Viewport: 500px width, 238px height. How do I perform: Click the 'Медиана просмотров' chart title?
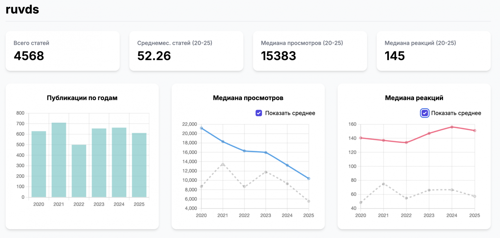(x=248, y=98)
